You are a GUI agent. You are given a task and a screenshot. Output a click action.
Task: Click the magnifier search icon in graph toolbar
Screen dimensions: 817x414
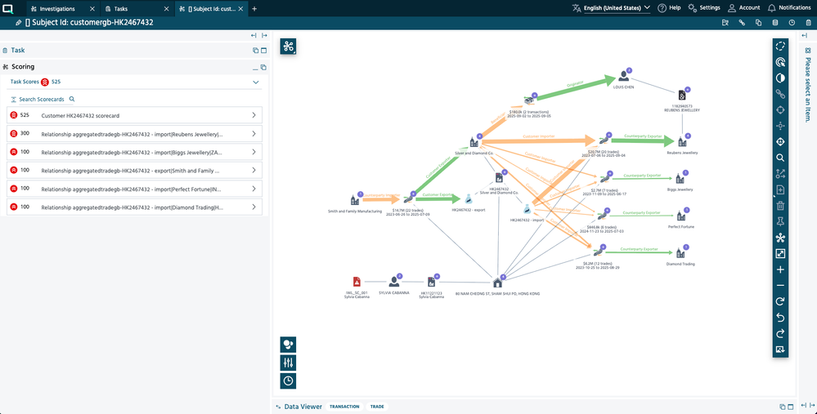click(x=780, y=158)
